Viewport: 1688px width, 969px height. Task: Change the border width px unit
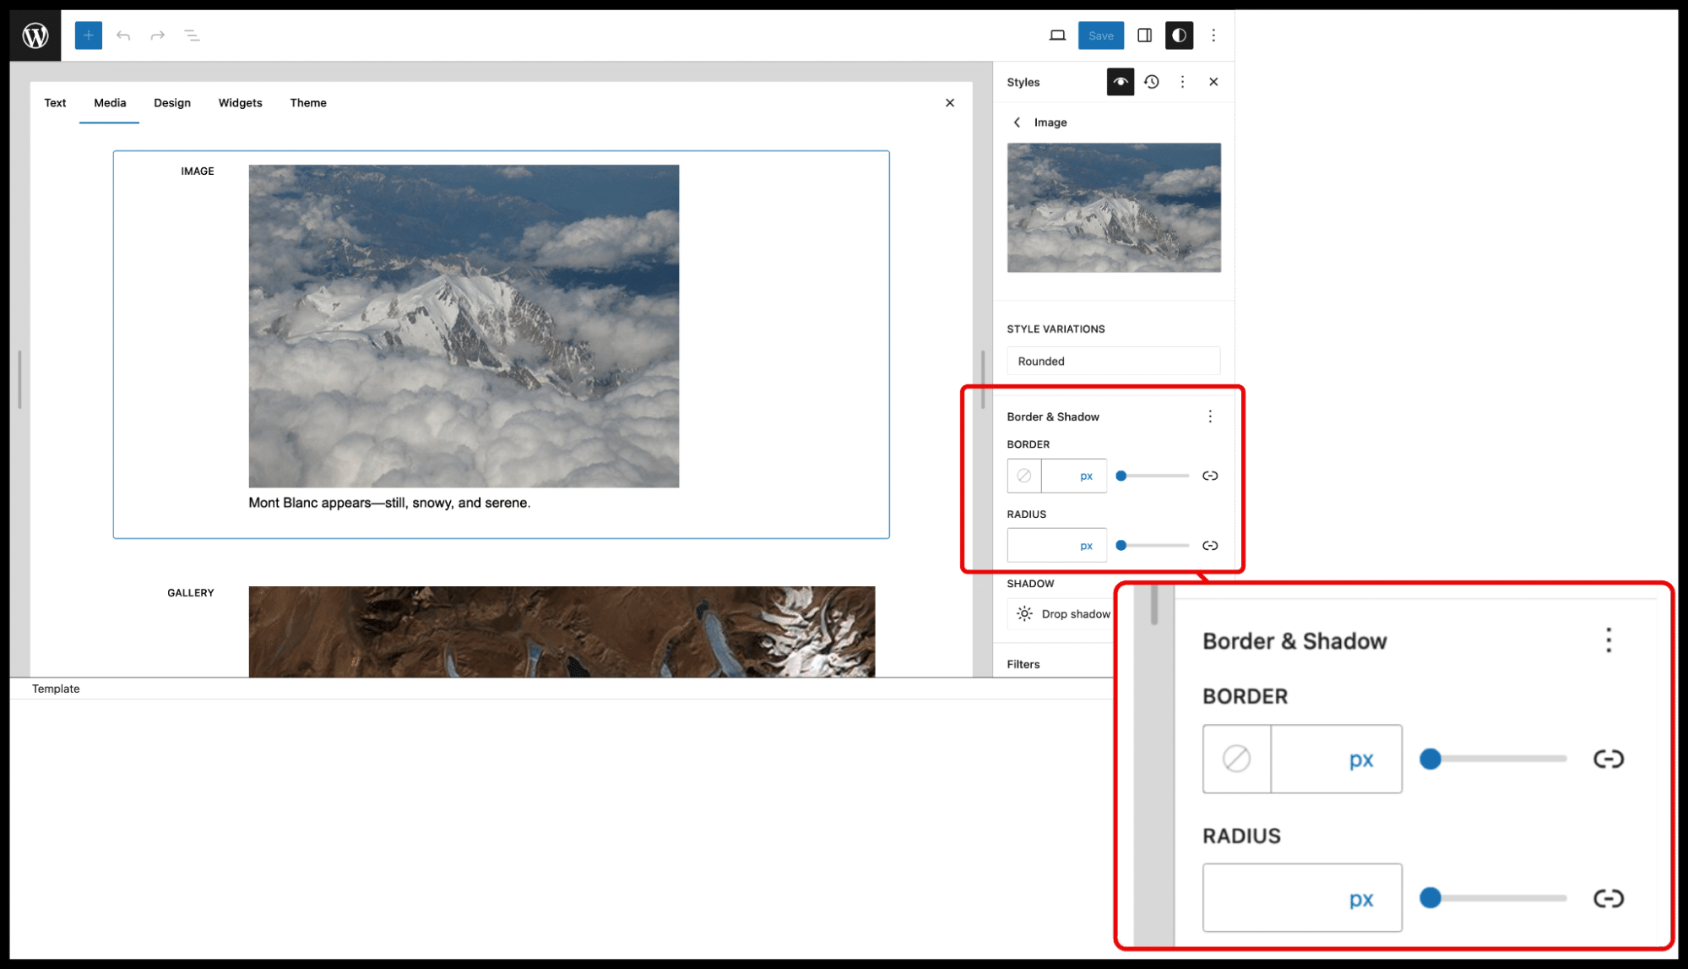click(1087, 476)
